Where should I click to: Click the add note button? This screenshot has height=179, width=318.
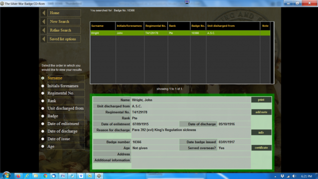[x=261, y=112]
